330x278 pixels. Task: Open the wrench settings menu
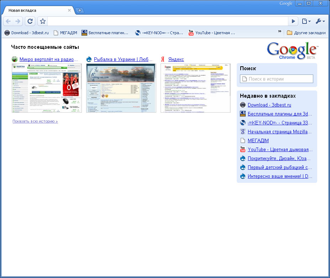(320, 21)
